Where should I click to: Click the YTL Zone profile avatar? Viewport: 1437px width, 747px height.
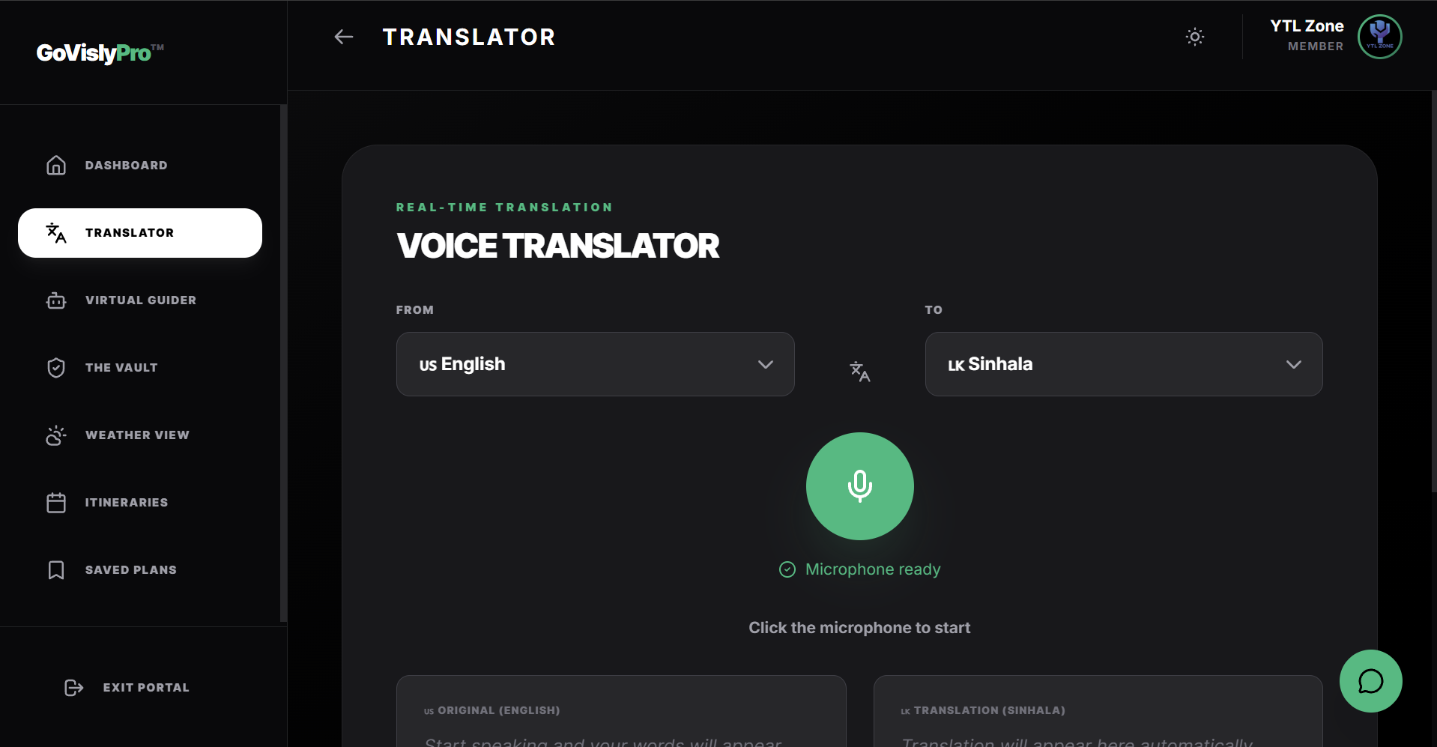click(x=1379, y=37)
